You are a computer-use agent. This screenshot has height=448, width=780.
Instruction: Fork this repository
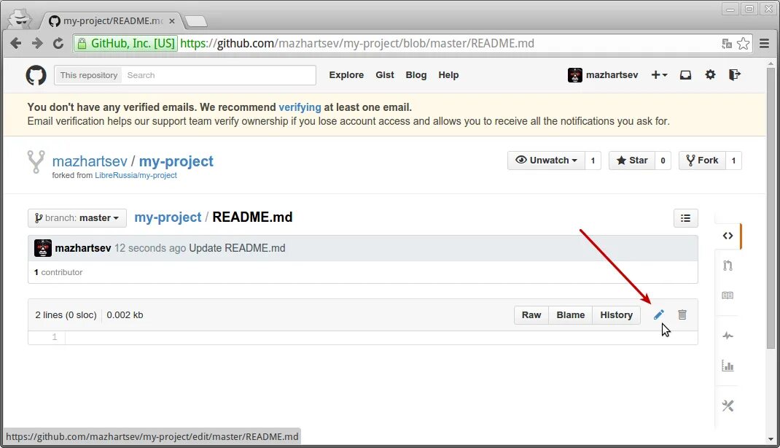point(702,161)
